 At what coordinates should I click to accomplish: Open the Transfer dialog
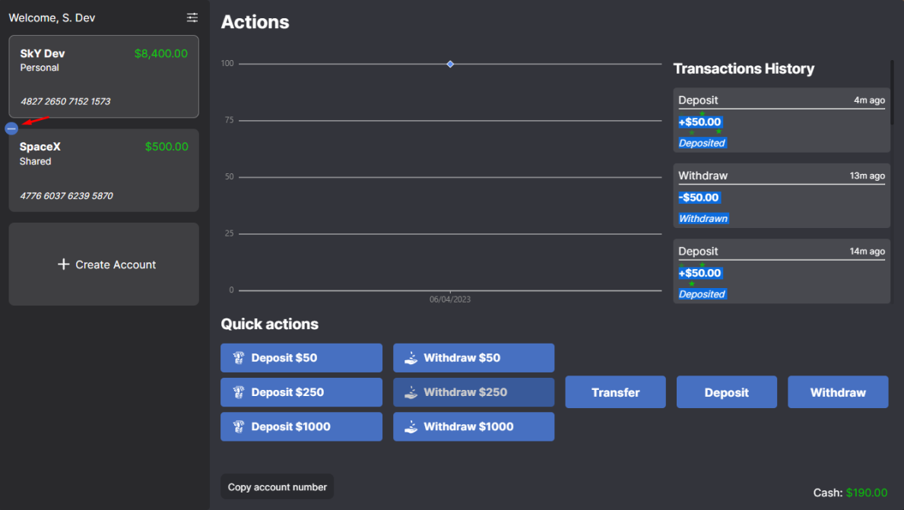click(x=615, y=392)
